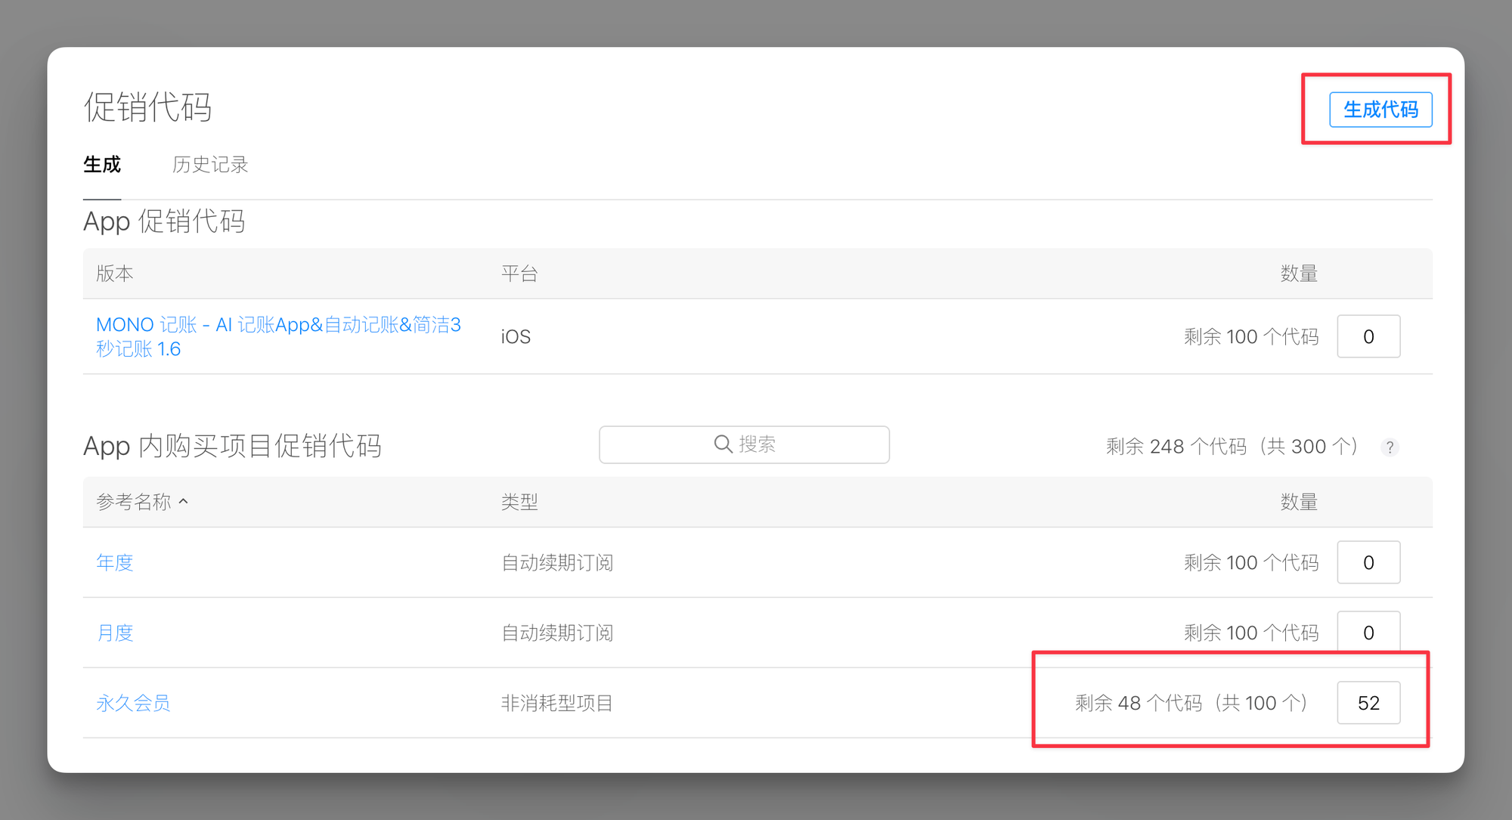Click the 生成代码 button
The width and height of the screenshot is (1512, 820).
point(1380,110)
